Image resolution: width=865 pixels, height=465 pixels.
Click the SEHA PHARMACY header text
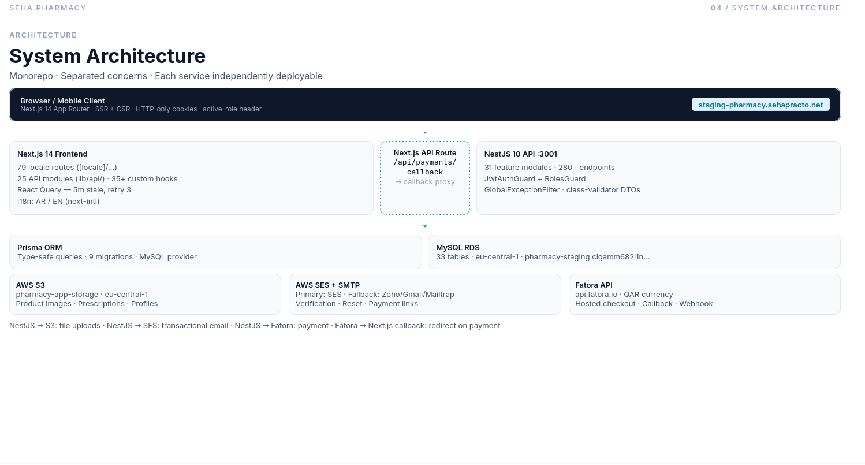48,8
